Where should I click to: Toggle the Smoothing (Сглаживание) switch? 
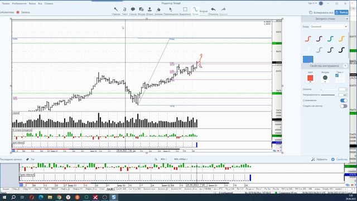click(344, 100)
